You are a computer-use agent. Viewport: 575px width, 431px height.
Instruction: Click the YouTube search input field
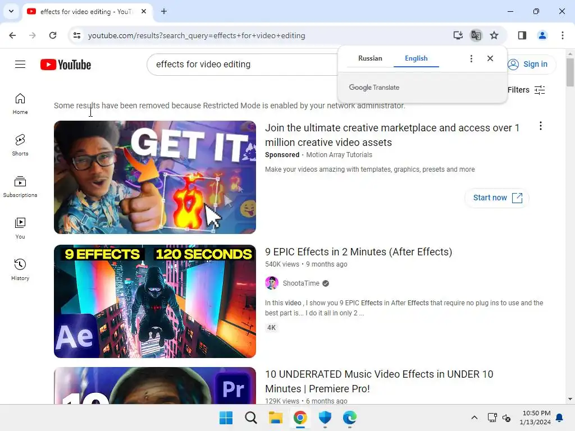242,65
